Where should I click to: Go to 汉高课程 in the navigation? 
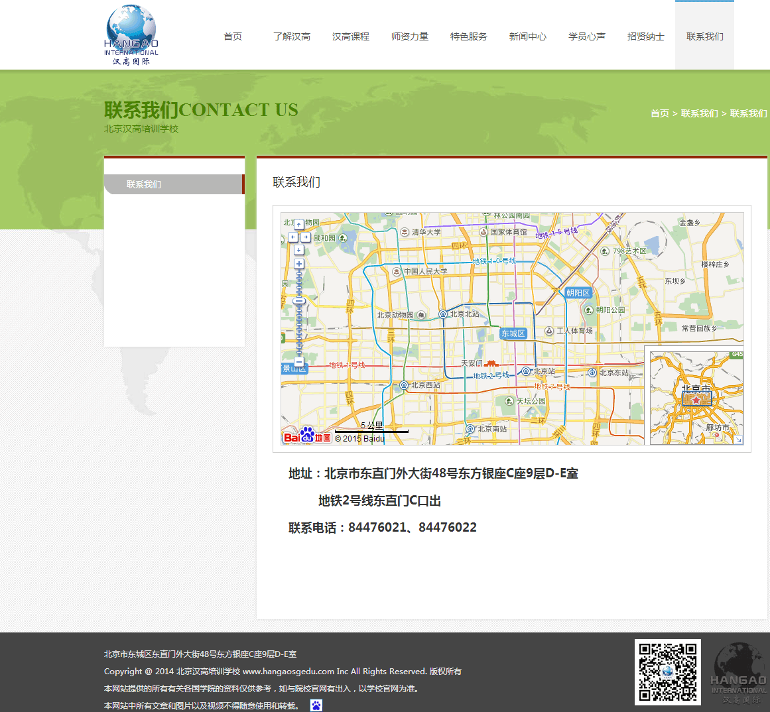[351, 36]
